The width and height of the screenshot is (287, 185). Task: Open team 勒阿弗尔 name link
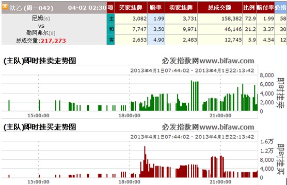coord(38,33)
